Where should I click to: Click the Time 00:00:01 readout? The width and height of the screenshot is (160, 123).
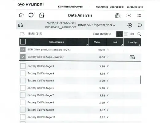click(x=102, y=34)
